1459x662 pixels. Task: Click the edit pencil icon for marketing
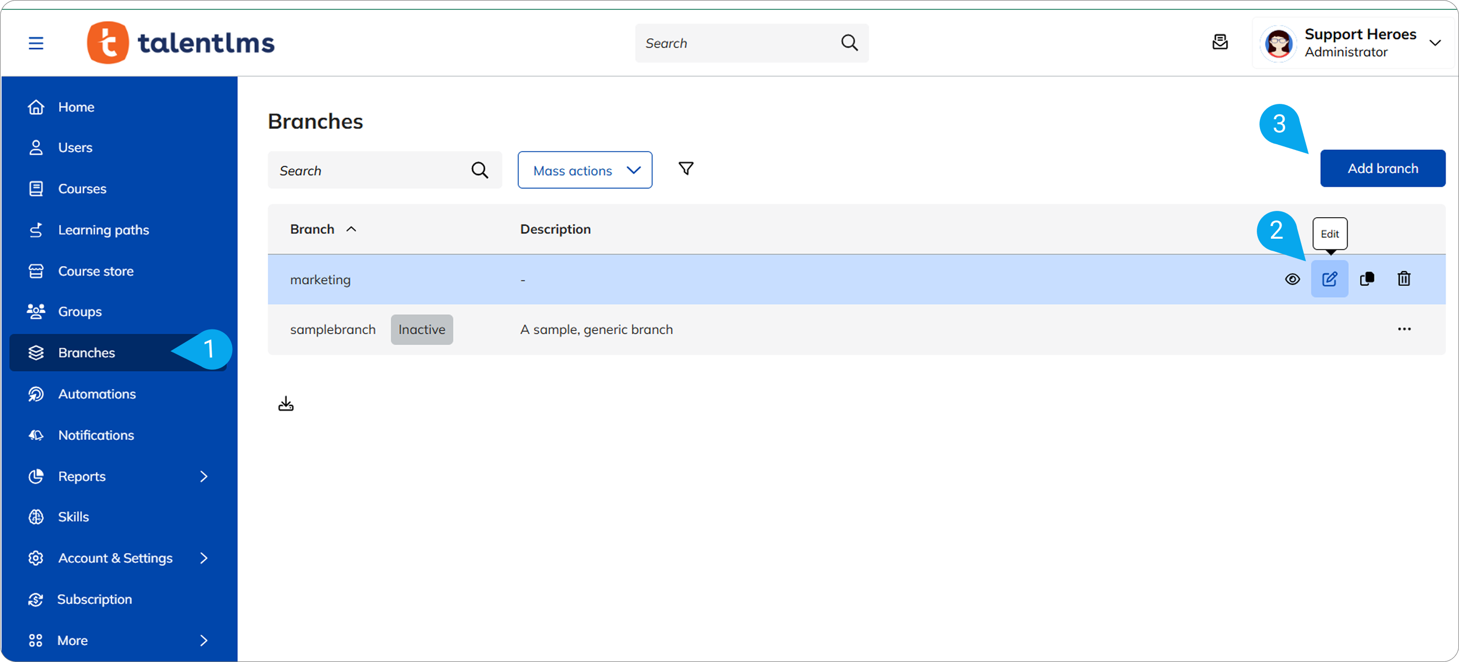pos(1329,279)
